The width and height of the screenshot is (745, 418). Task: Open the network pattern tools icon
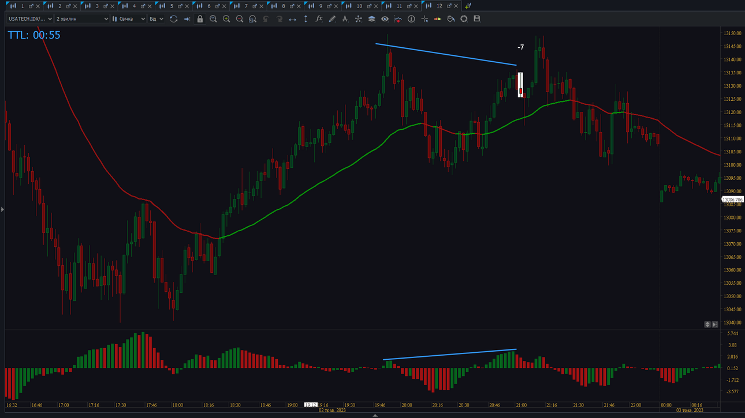(x=358, y=19)
